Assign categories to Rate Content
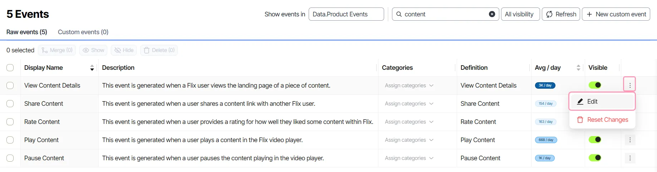This screenshot has height=172, width=657. click(x=409, y=122)
